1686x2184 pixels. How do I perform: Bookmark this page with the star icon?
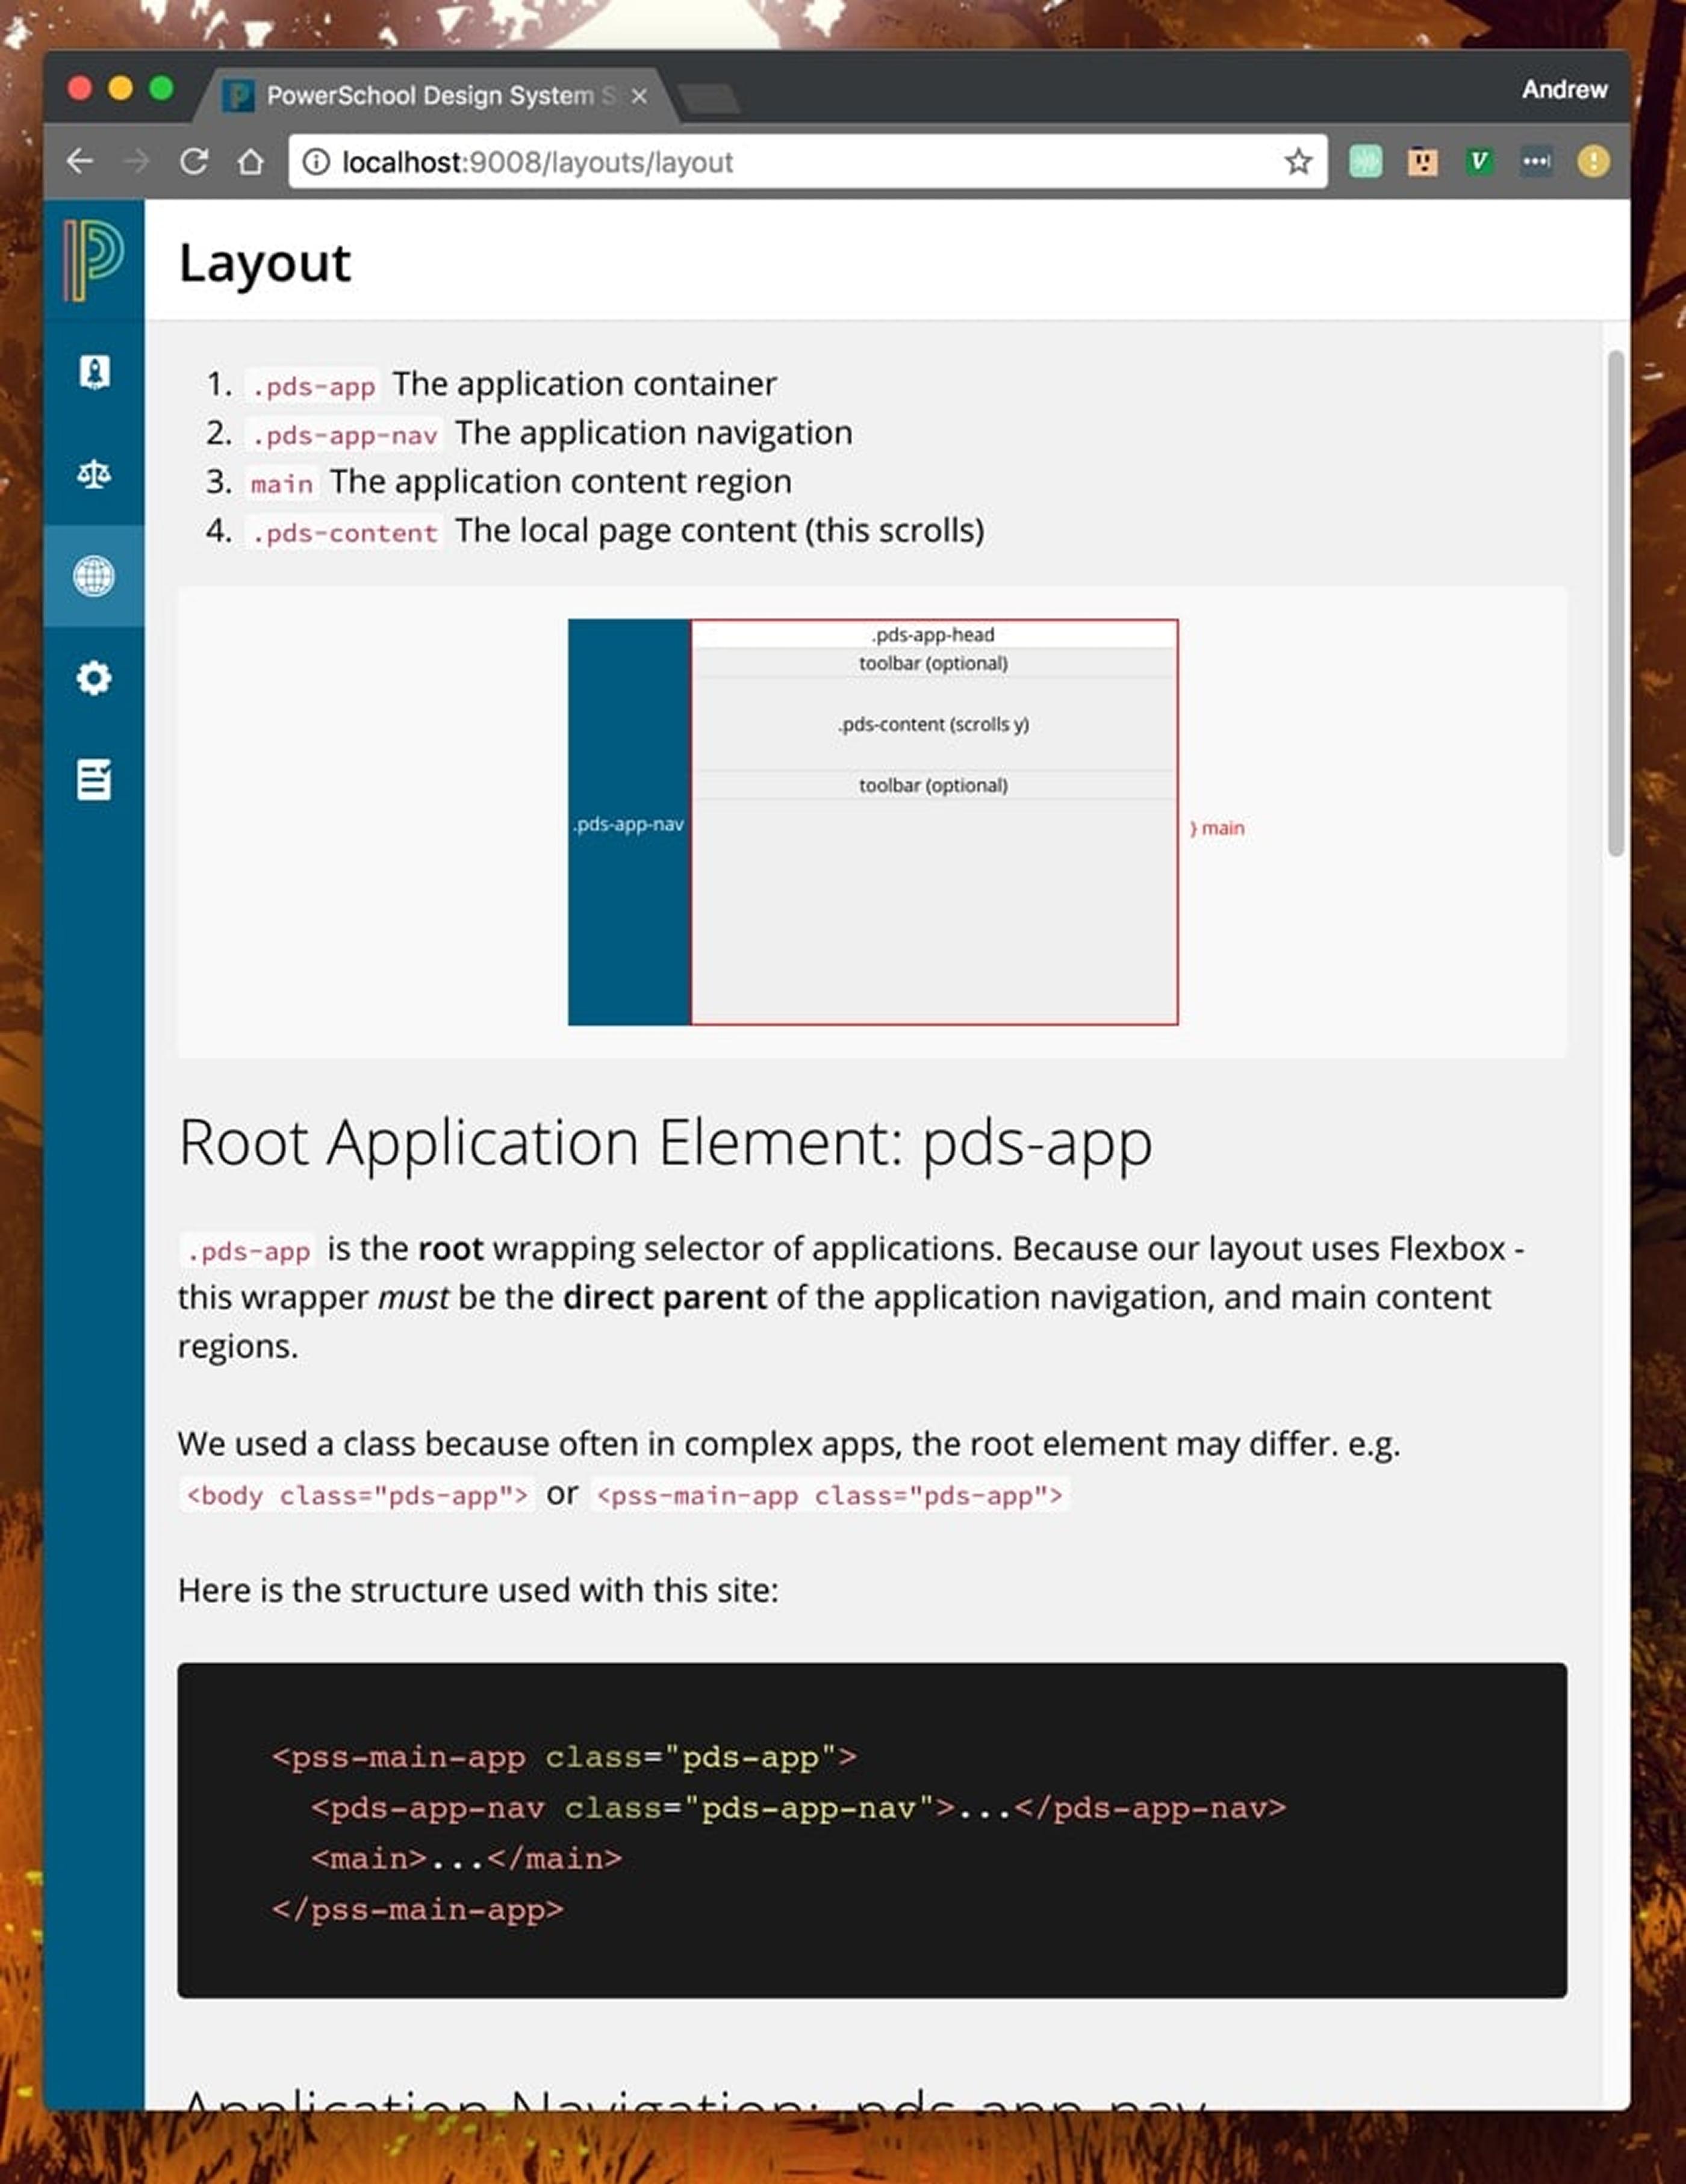click(1298, 161)
